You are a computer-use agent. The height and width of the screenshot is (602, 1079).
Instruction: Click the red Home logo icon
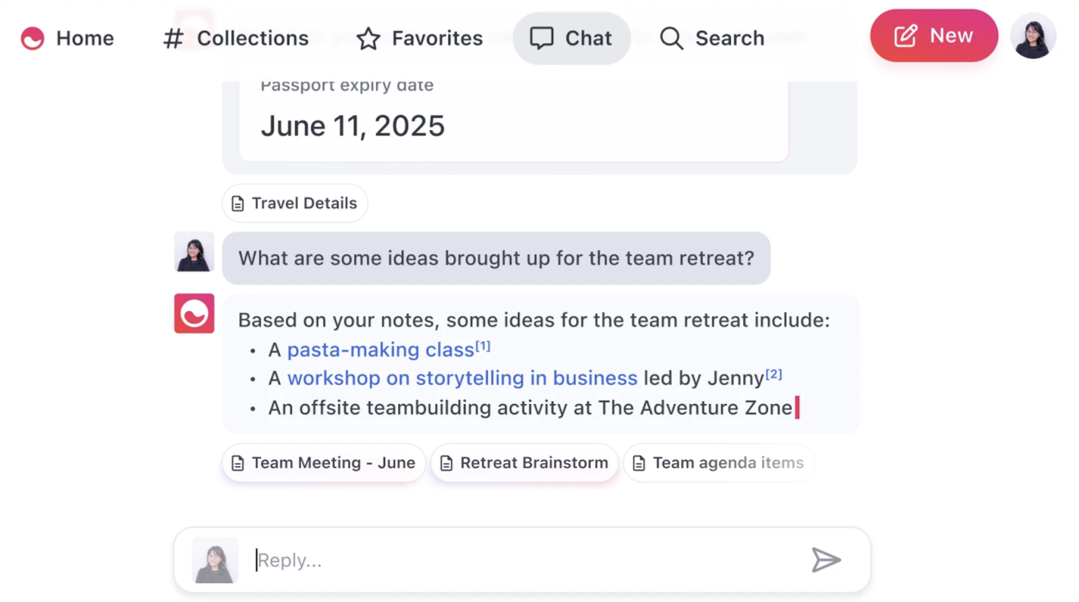tap(32, 38)
